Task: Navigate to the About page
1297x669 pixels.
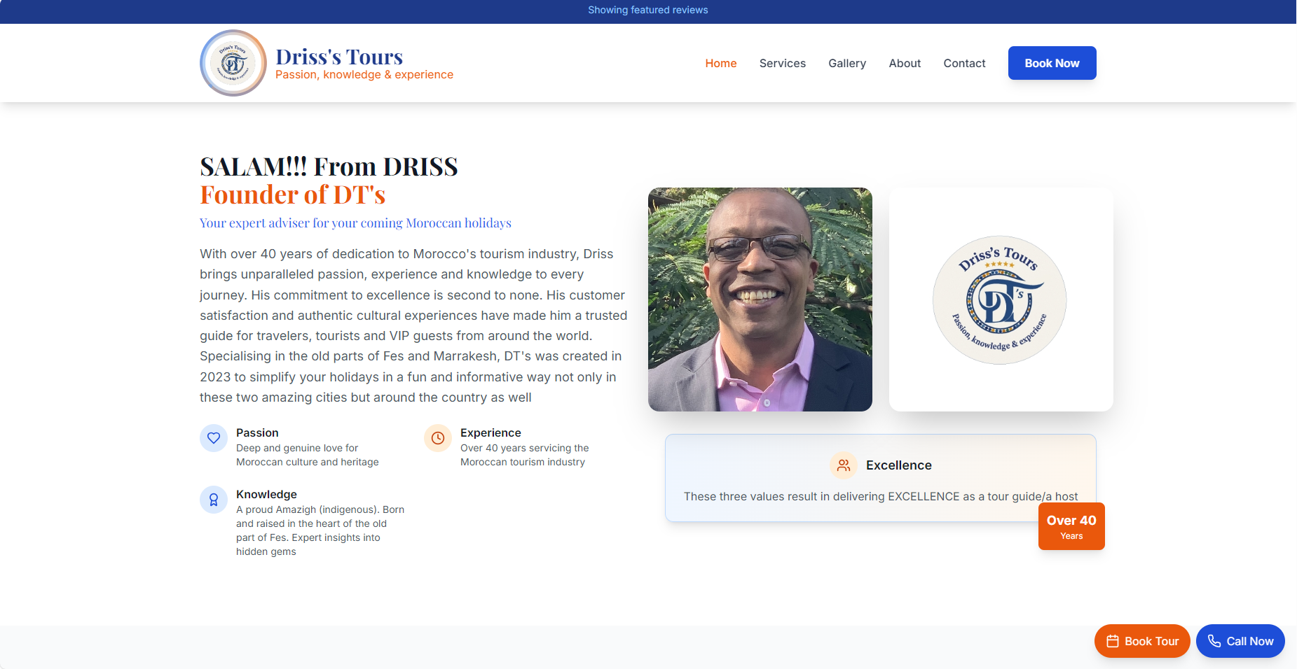Action: 904,63
